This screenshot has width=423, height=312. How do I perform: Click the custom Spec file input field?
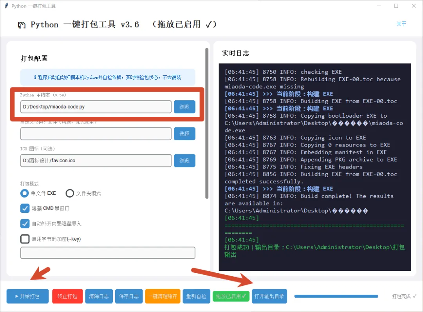click(96, 134)
